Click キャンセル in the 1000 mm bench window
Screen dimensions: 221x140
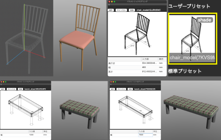pyautogui.click(x=12, y=89)
